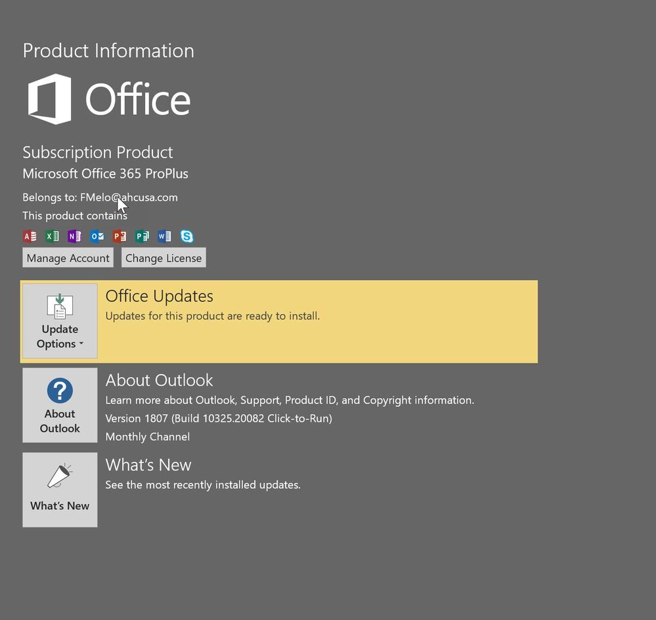This screenshot has height=620, width=656.
Task: Click the Office Updates heading
Action: tap(160, 296)
